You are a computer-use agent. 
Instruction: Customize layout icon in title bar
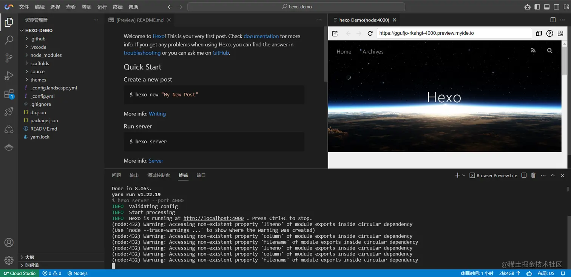click(565, 7)
